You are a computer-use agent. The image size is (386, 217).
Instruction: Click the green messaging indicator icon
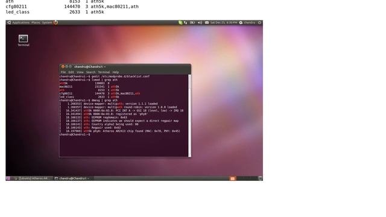point(180,23)
